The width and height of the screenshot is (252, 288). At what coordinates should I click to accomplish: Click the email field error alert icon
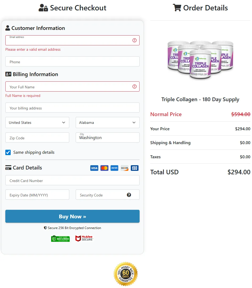point(135,40)
